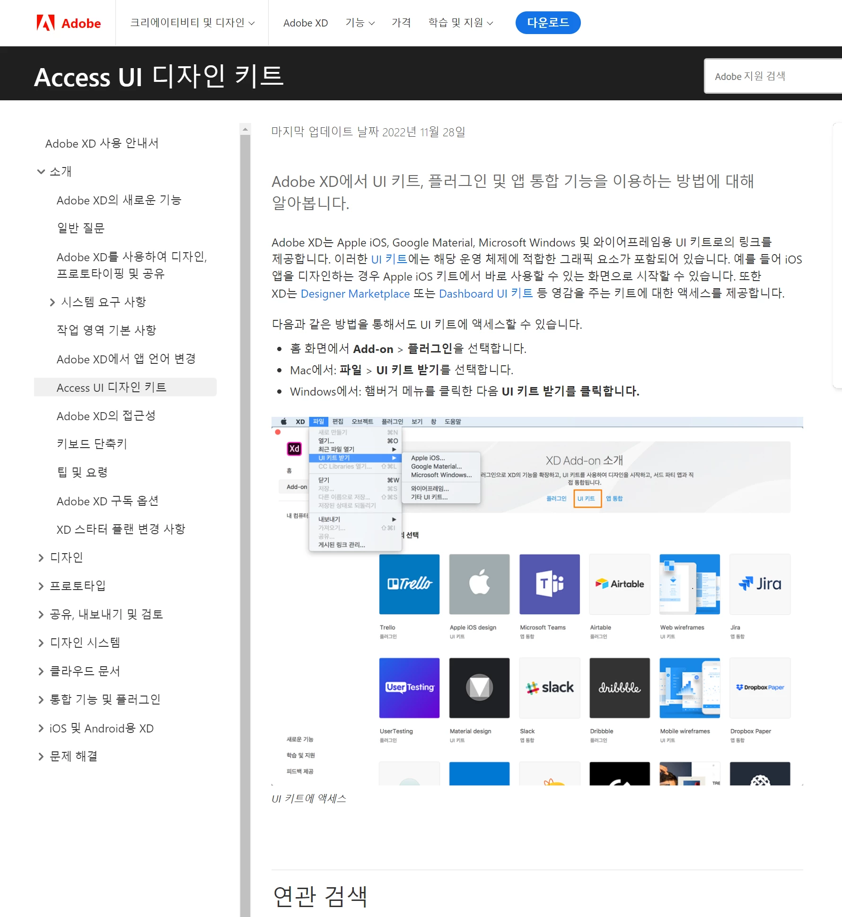842x917 pixels.
Task: Click the XD app icon in the screenshot
Action: pos(294,449)
